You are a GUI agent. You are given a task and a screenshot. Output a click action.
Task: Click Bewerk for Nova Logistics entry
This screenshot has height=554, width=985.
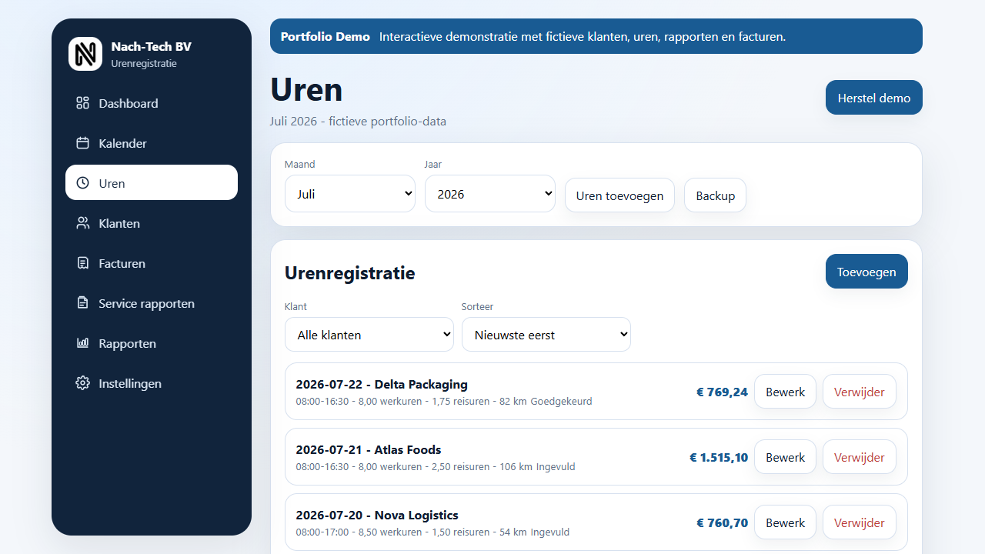(785, 522)
